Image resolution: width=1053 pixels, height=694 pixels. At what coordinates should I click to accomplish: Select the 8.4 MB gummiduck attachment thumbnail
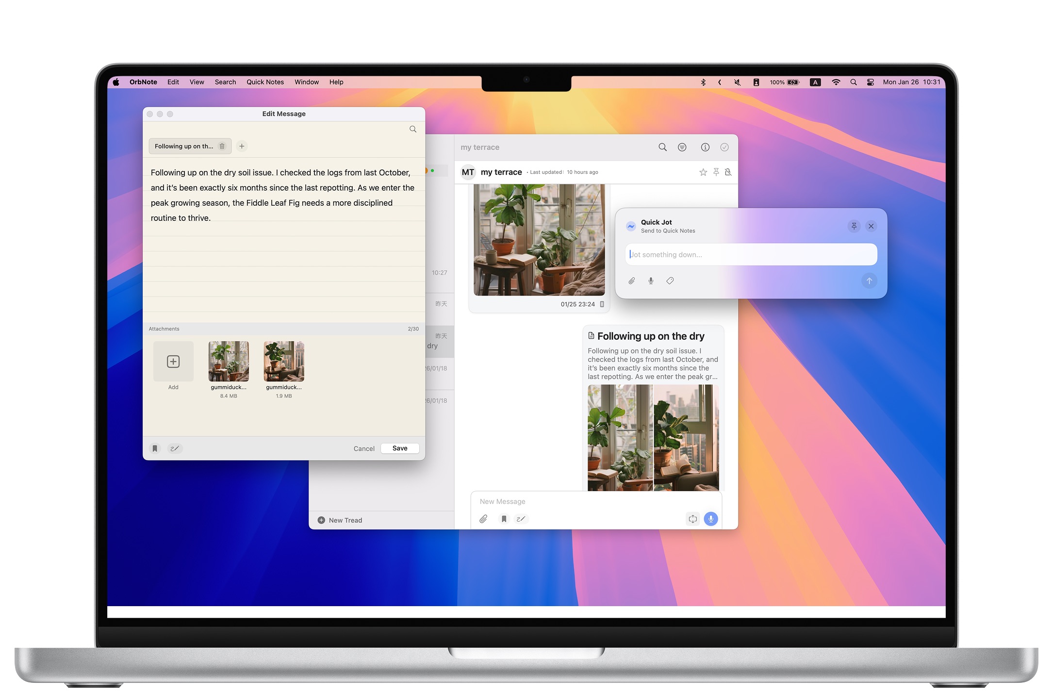click(x=228, y=361)
